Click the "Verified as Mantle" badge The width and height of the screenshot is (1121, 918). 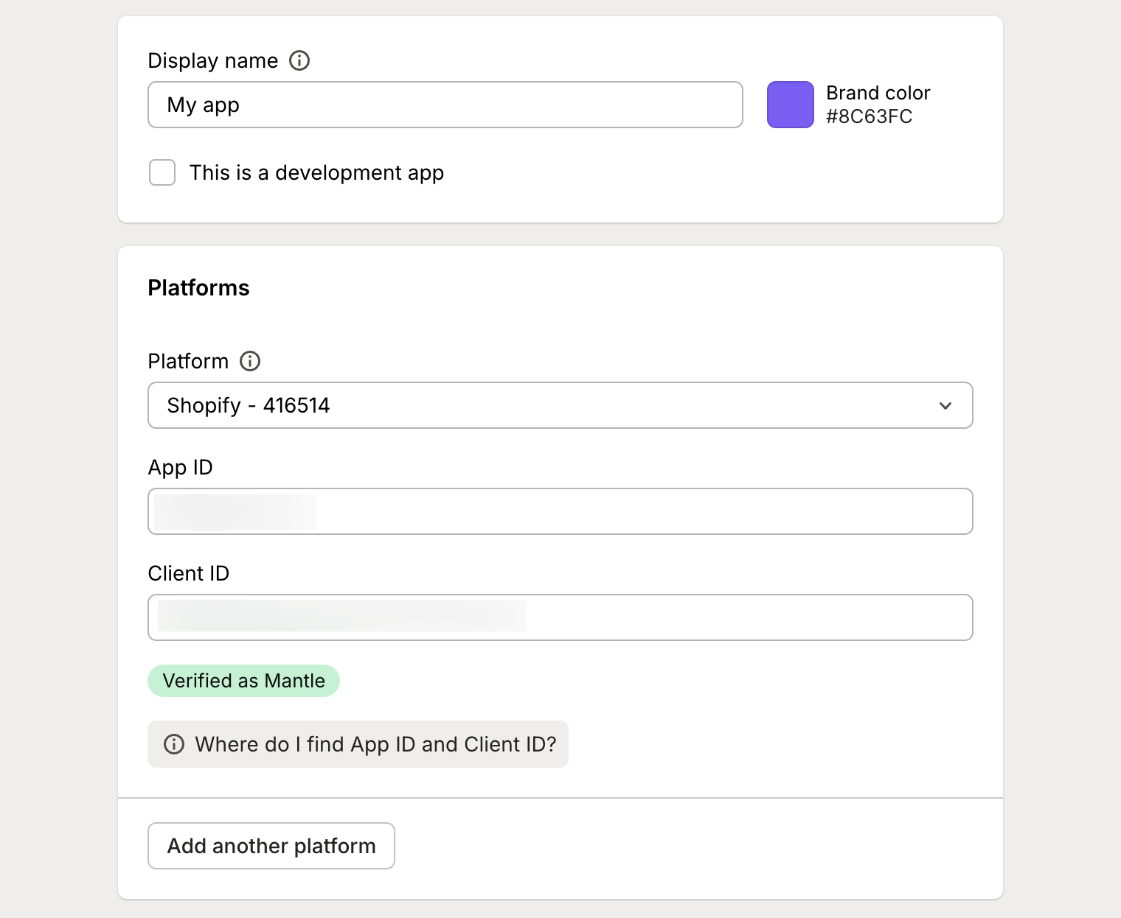tap(243, 680)
